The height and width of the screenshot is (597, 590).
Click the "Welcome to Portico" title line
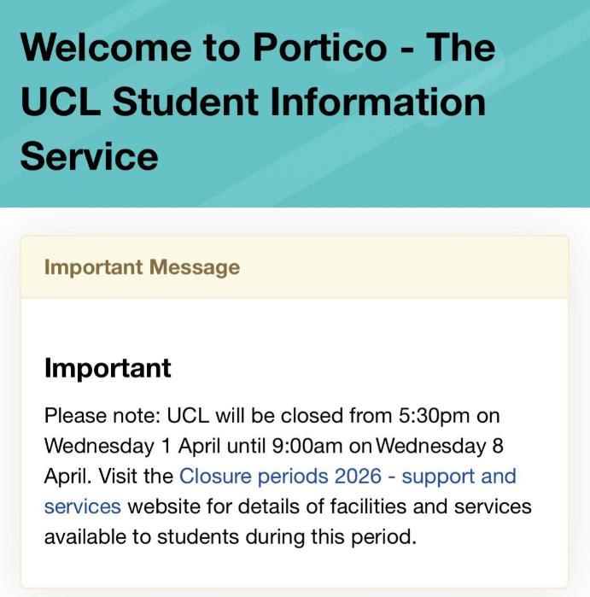[256, 46]
